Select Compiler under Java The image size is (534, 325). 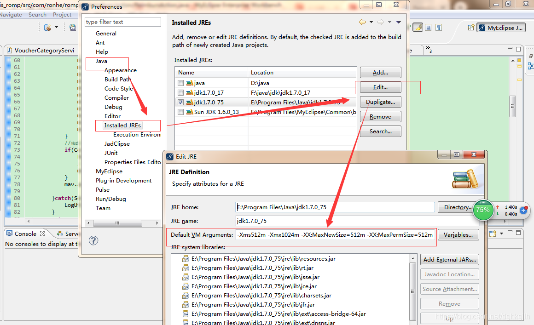point(116,97)
